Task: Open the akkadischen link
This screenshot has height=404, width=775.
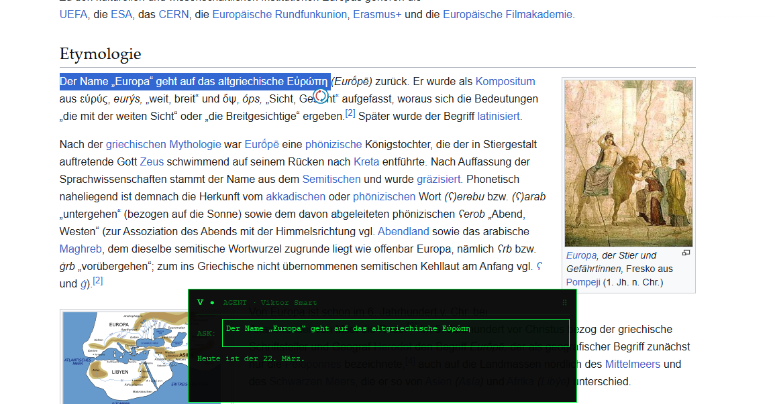Action: pyautogui.click(x=295, y=197)
